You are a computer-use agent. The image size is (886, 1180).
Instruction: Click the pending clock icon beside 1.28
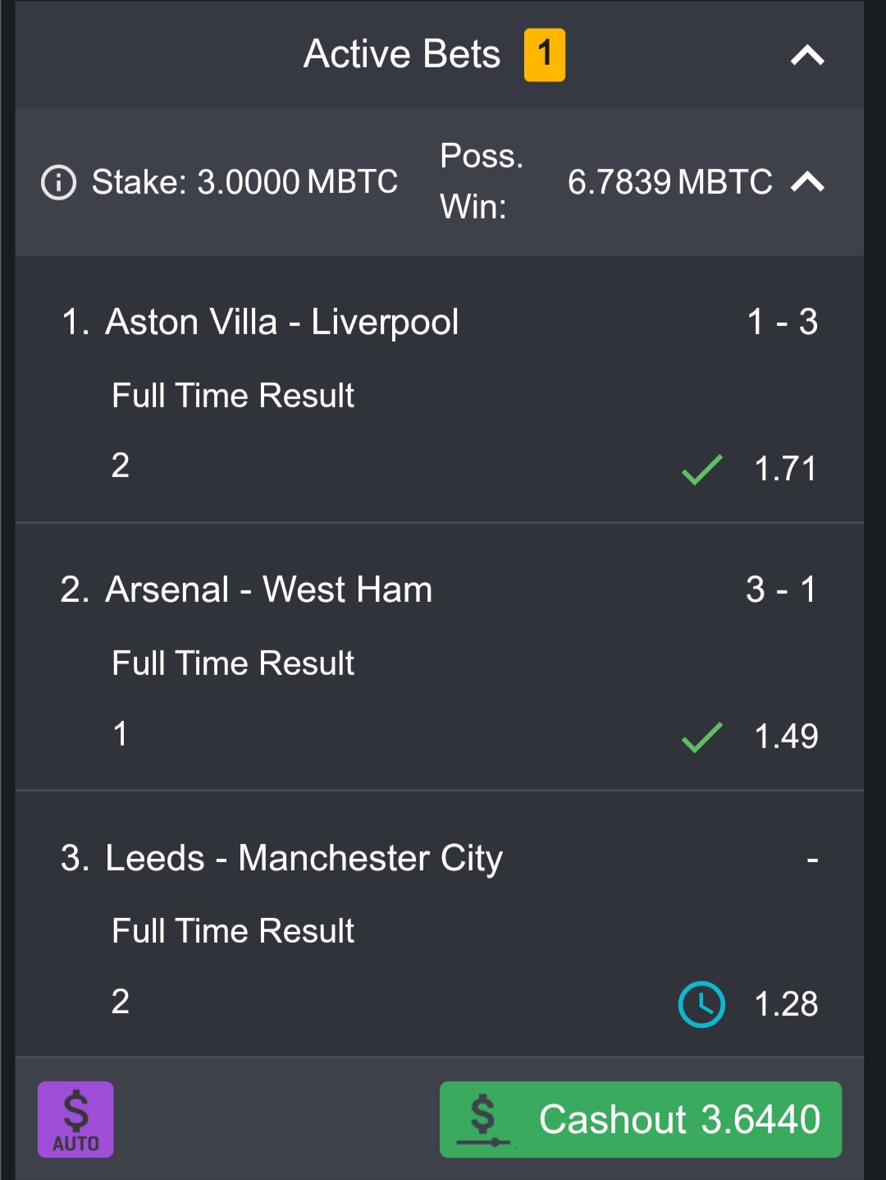[x=701, y=1004]
